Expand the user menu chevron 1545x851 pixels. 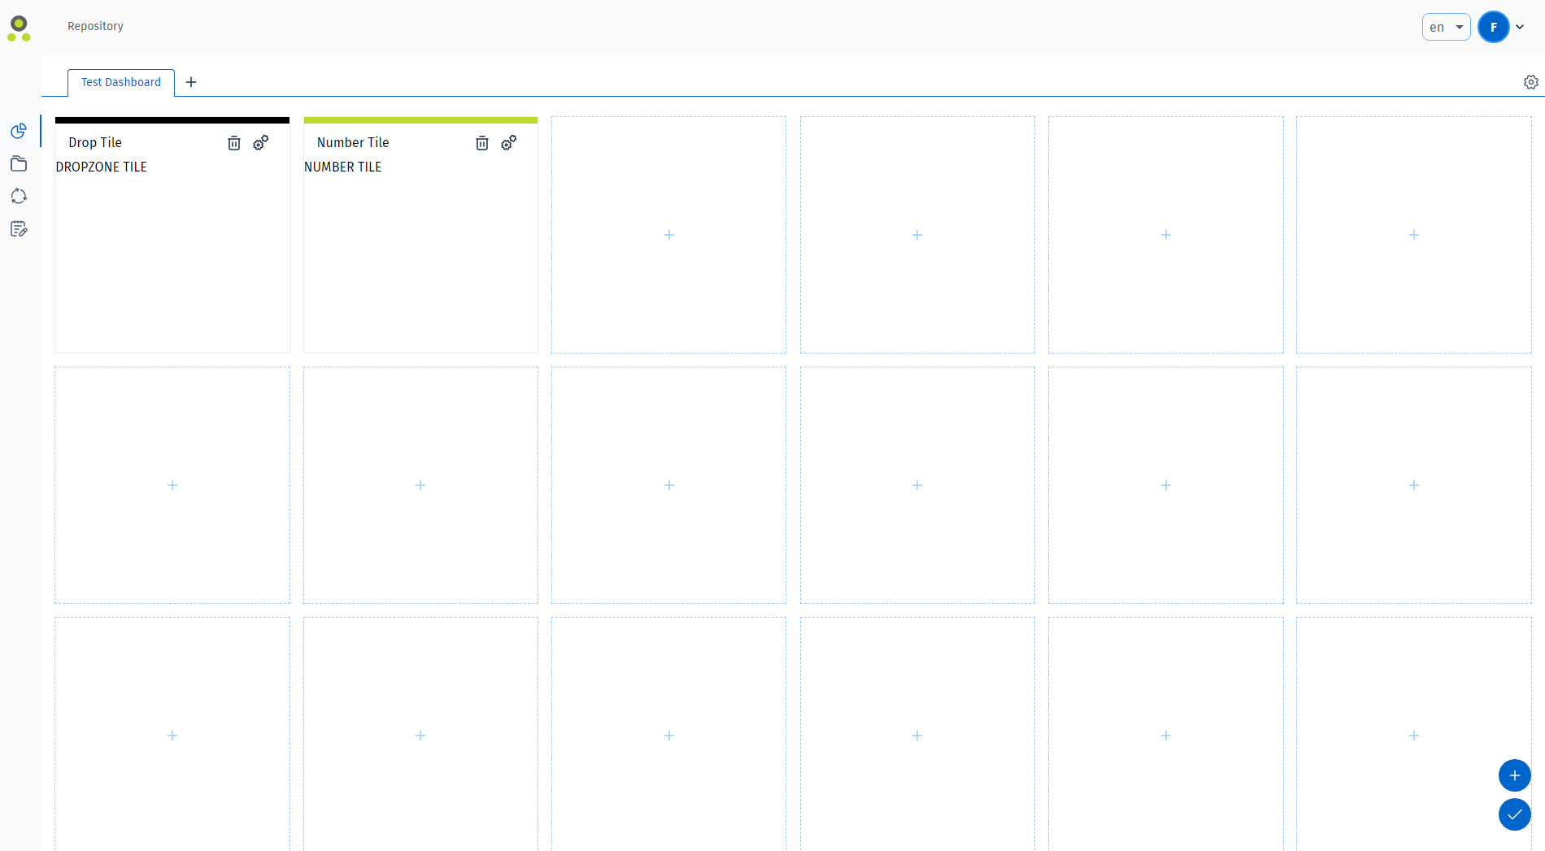click(x=1520, y=27)
